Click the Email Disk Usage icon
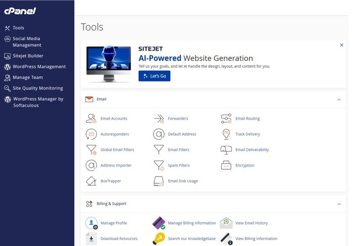This screenshot has height=246, width=353. click(159, 181)
